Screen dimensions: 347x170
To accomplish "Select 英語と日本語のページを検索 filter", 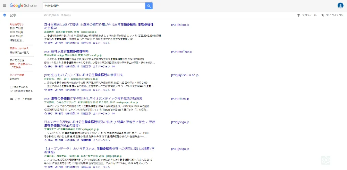I will (21, 66).
